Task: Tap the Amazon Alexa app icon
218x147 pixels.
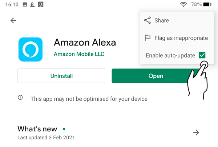Action: pyautogui.click(x=31, y=49)
